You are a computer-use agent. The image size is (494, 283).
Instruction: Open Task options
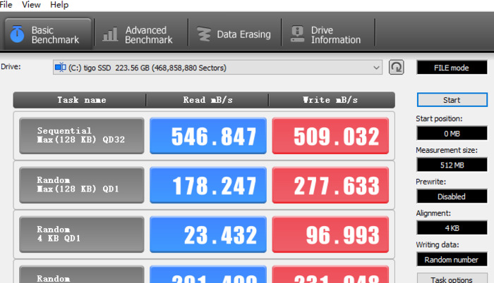451,279
